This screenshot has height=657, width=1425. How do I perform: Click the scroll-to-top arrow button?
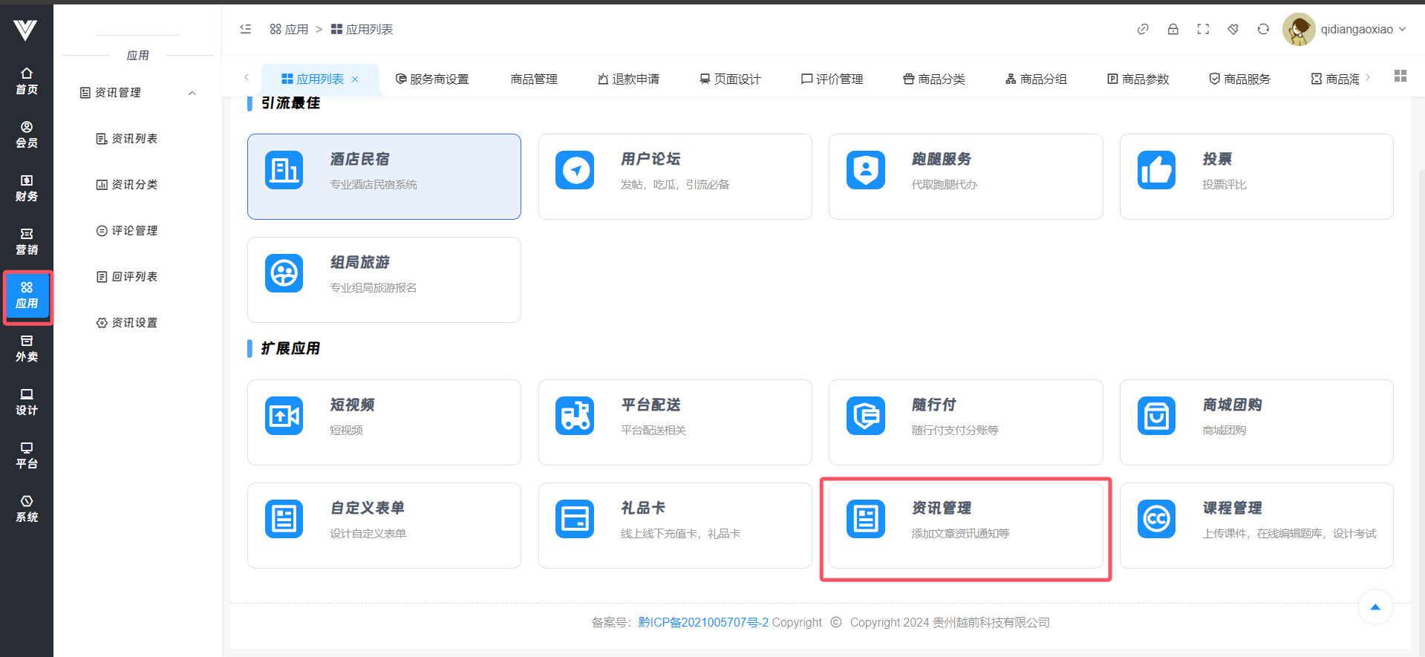(x=1375, y=607)
